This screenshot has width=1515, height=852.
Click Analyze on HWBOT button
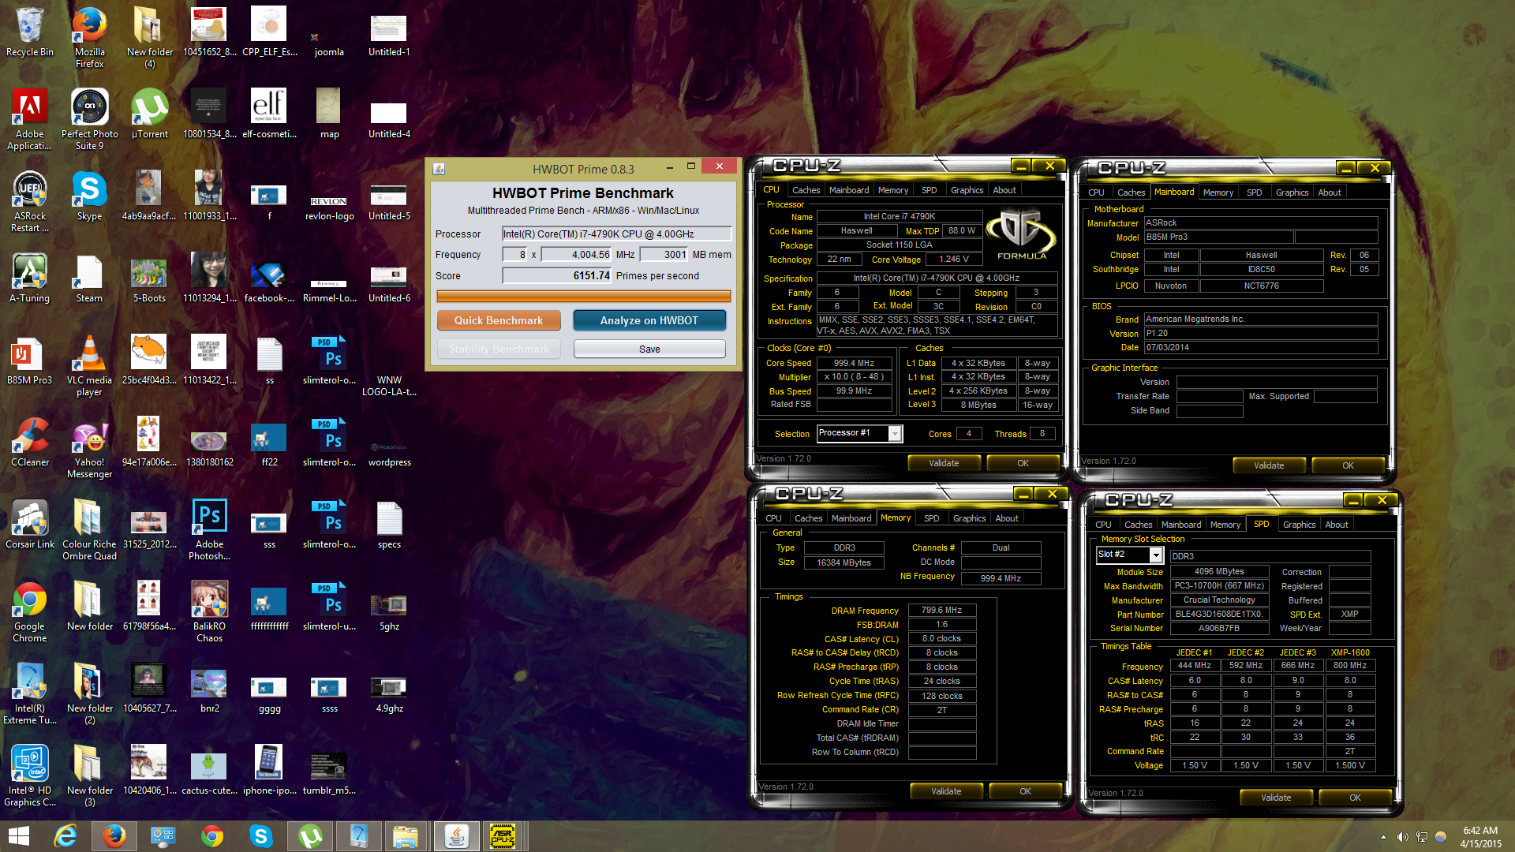[649, 320]
